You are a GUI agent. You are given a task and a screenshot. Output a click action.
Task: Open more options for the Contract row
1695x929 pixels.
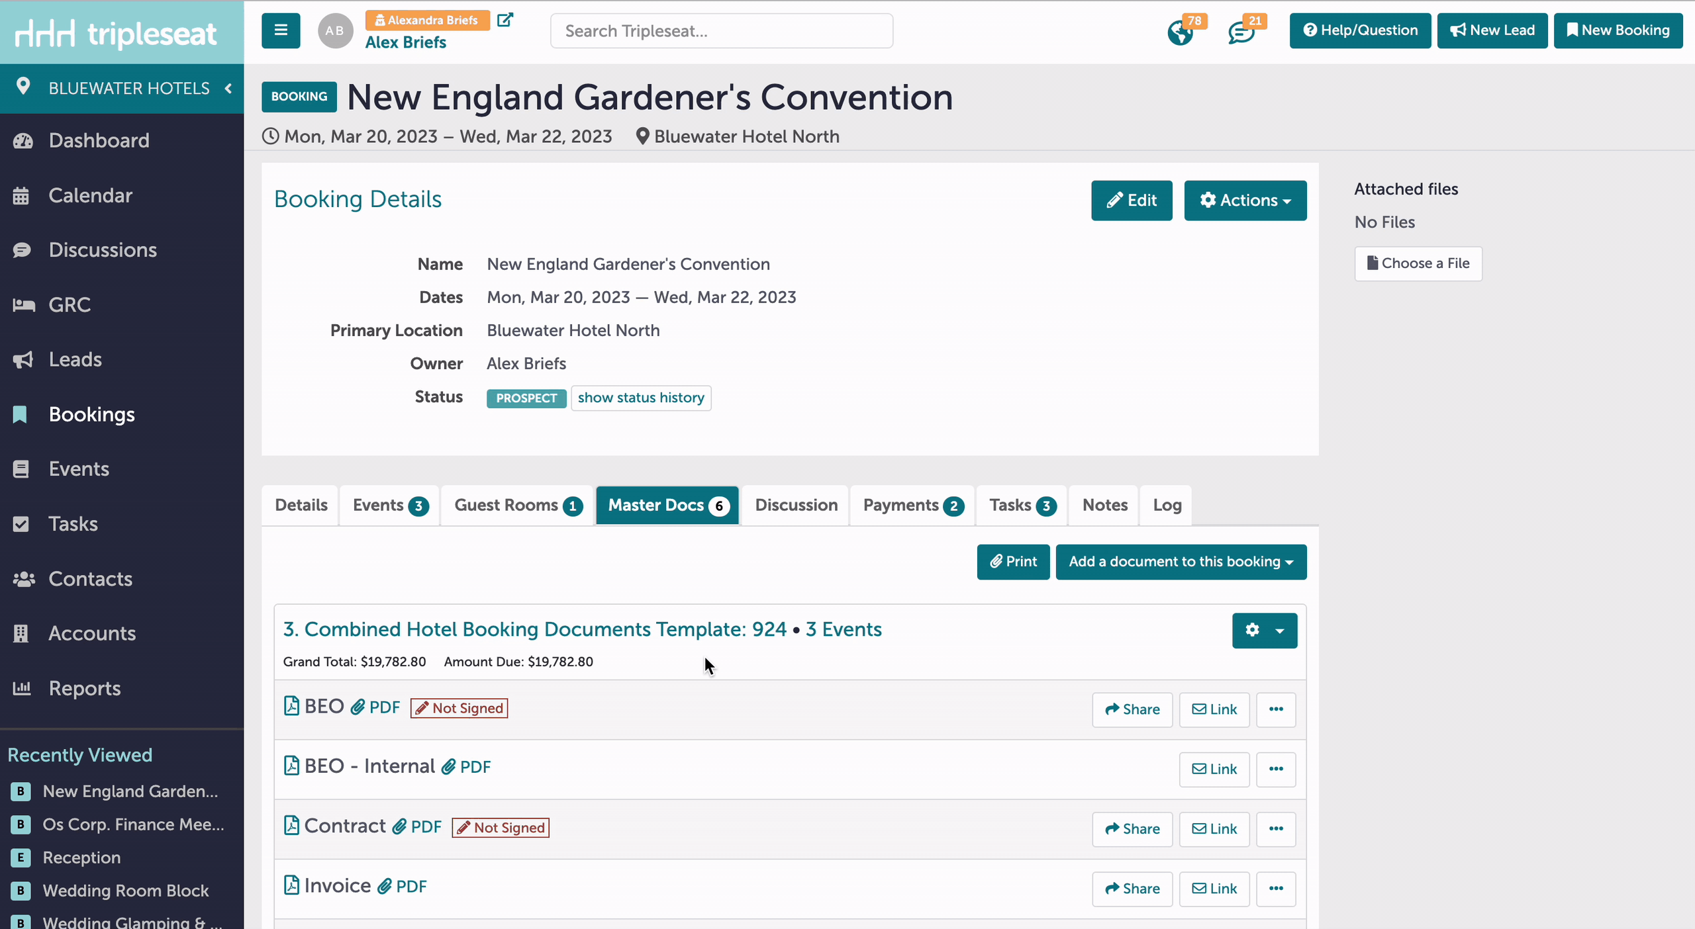click(1276, 829)
